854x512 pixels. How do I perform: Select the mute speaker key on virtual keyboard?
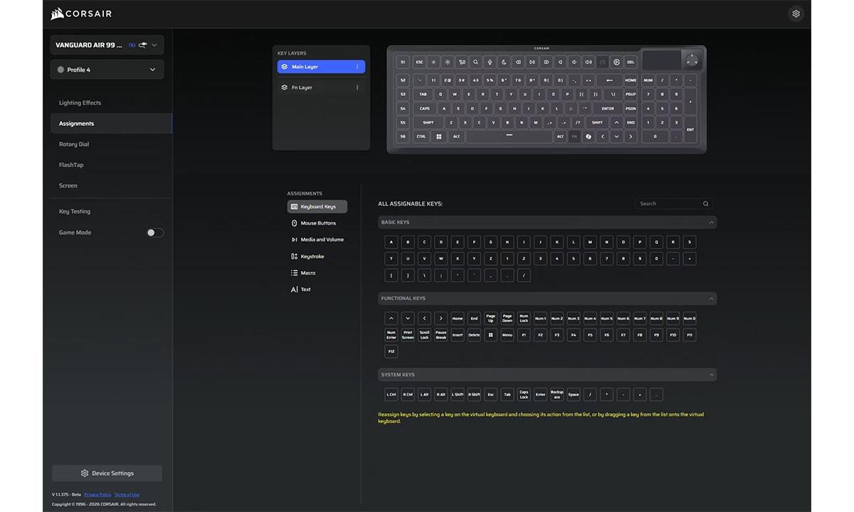point(561,62)
